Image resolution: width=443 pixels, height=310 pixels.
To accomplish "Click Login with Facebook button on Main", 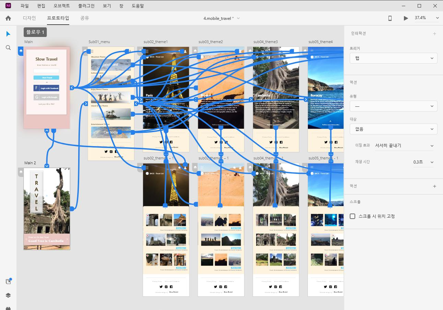I will [x=46, y=88].
